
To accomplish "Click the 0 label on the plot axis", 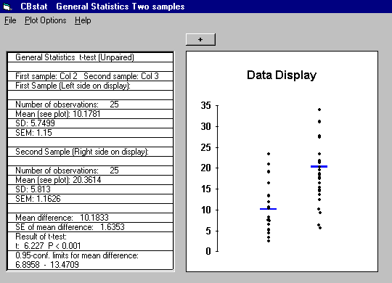I will (208, 251).
